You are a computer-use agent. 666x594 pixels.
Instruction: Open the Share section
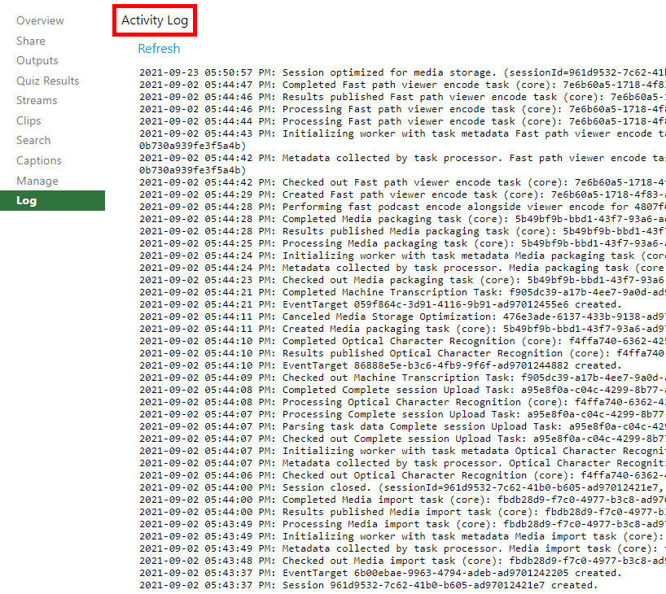(31, 41)
